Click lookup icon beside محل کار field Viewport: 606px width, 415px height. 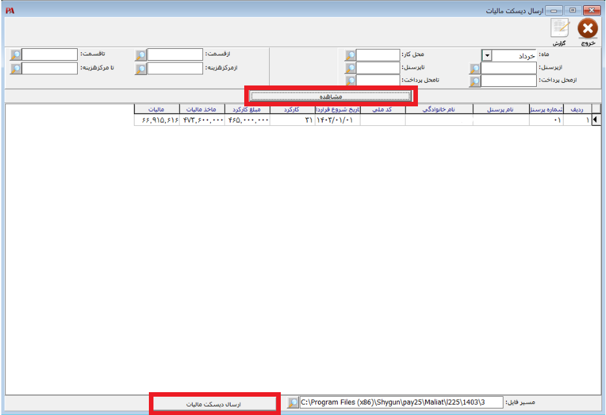click(x=350, y=55)
